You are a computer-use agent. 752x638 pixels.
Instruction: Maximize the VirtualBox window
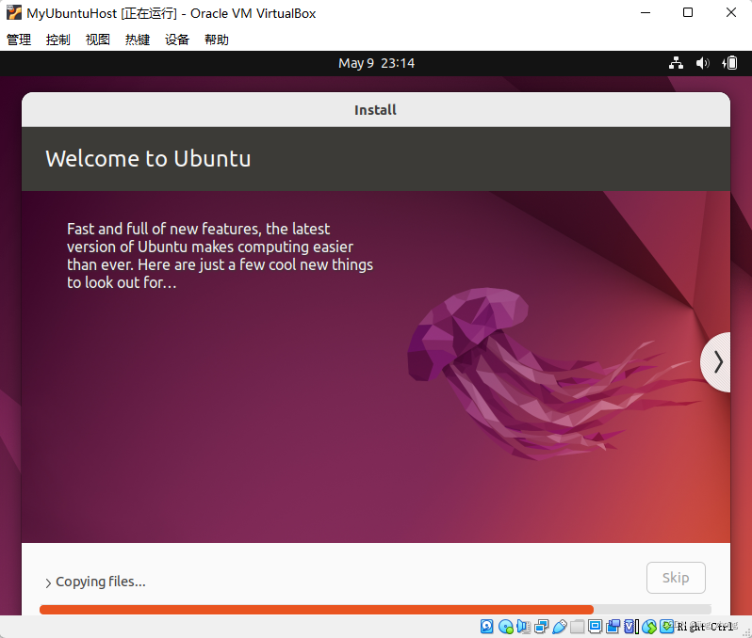click(x=688, y=12)
